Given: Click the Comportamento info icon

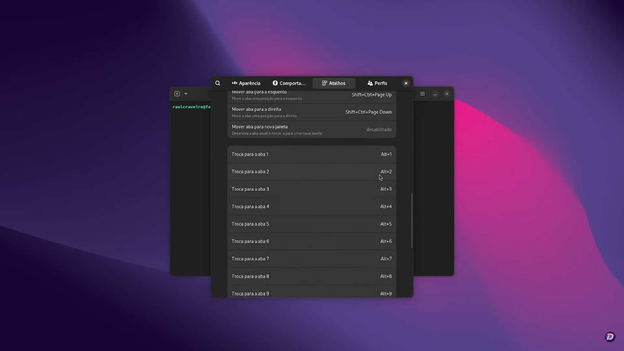Looking at the screenshot, I should click(275, 83).
